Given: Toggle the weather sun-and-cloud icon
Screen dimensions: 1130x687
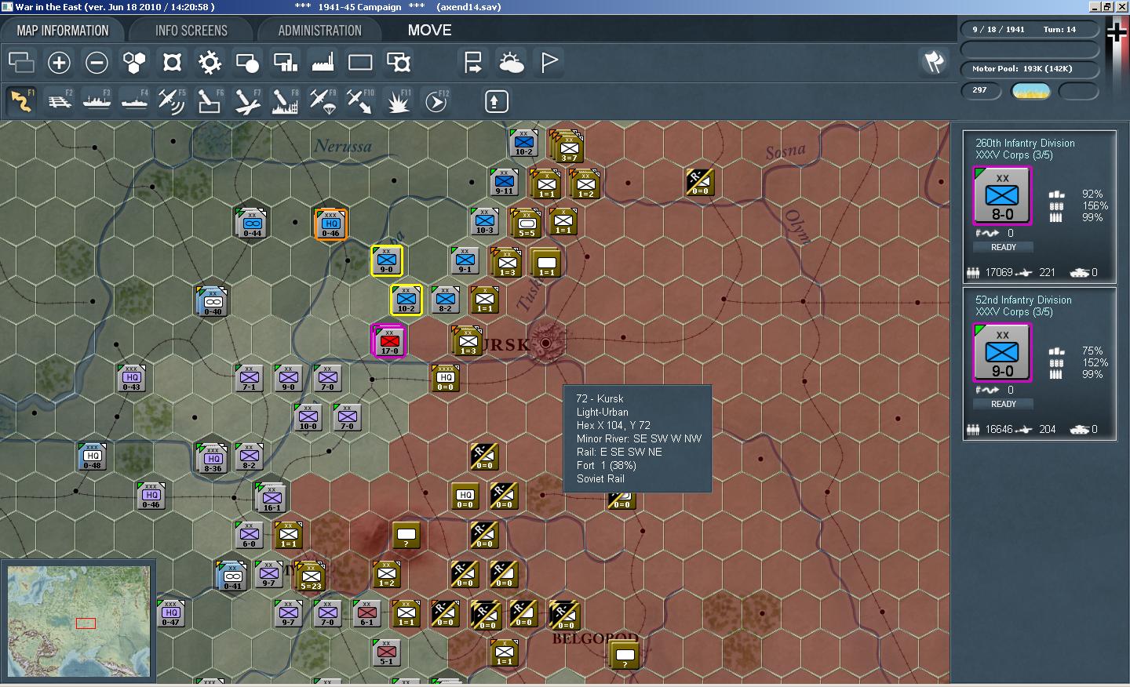Looking at the screenshot, I should coord(511,63).
